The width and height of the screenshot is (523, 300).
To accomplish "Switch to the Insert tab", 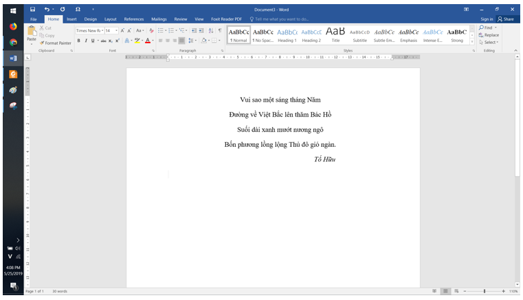I will [x=71, y=19].
